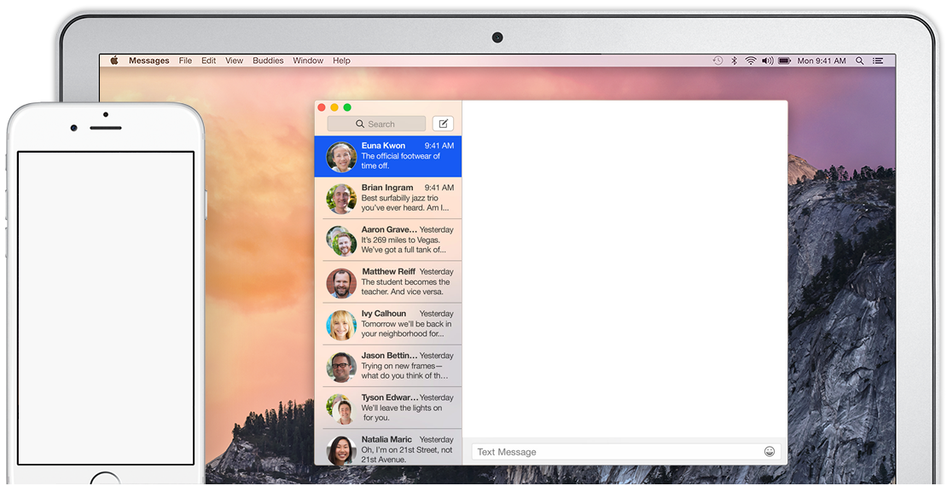Viewport: 947px width, 486px height.
Task: Close the Messages window red button
Action: pos(322,107)
